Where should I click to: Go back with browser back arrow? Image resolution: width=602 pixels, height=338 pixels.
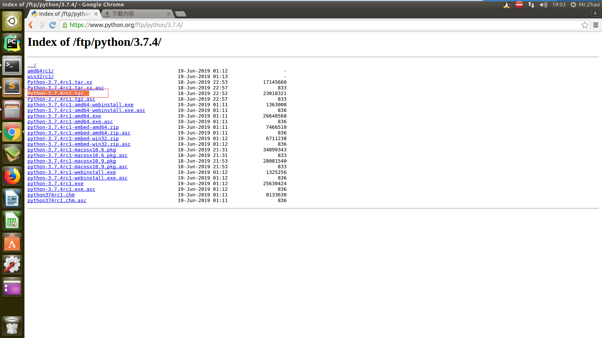point(31,25)
